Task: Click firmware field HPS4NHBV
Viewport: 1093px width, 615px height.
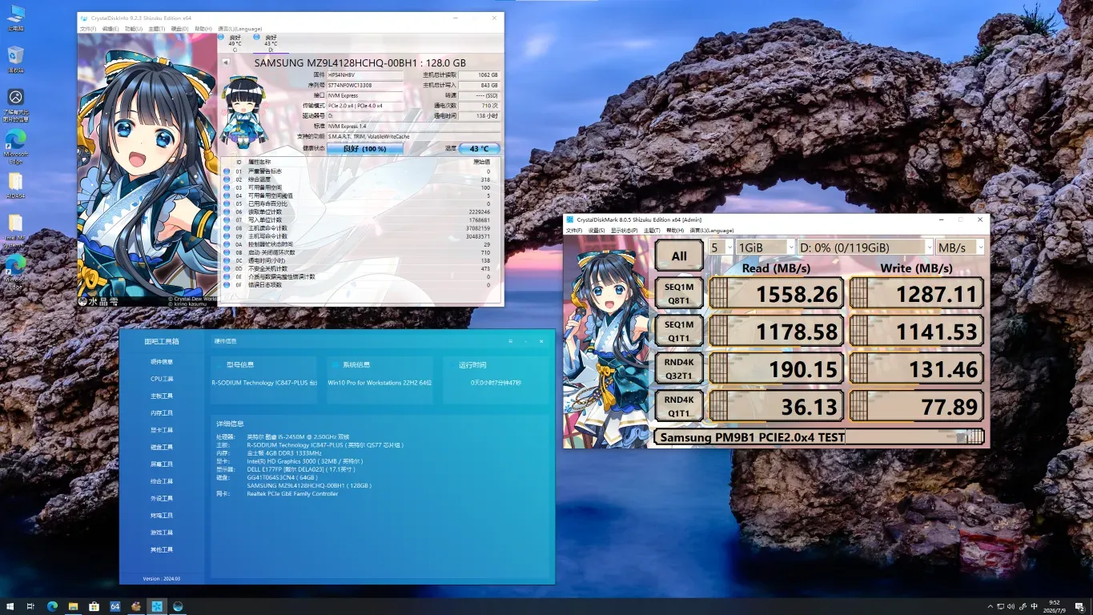Action: coord(364,74)
